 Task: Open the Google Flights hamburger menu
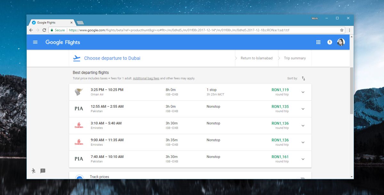(x=35, y=42)
